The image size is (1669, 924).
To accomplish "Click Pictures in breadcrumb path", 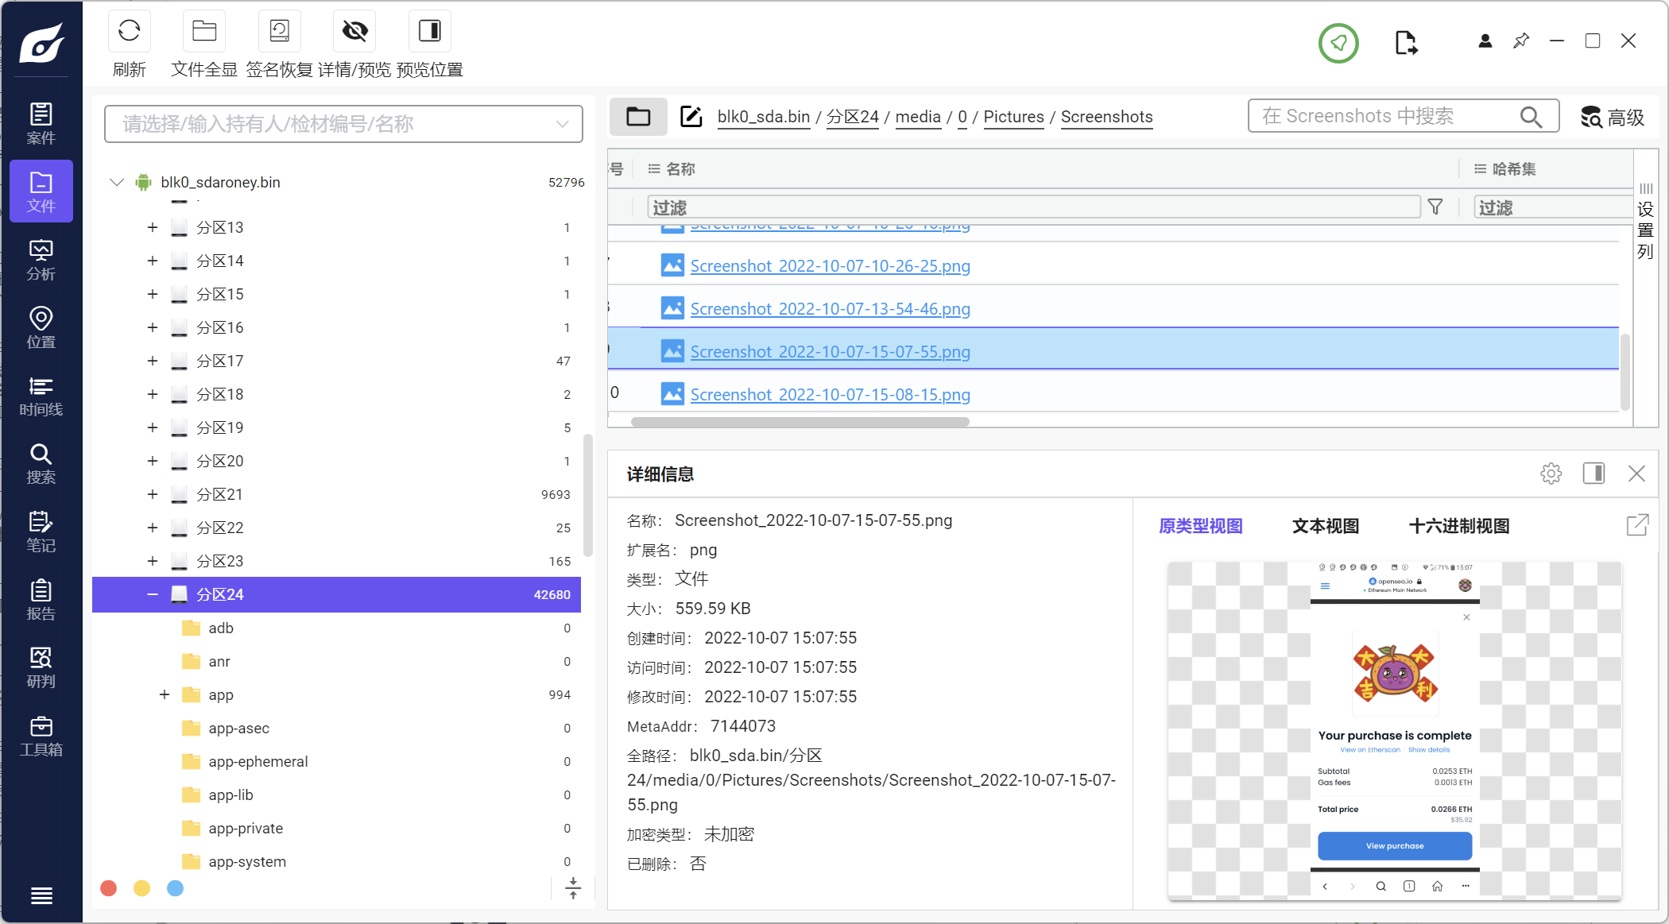I will (1013, 117).
